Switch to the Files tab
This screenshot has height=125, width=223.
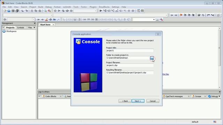pyautogui.click(x=30, y=27)
